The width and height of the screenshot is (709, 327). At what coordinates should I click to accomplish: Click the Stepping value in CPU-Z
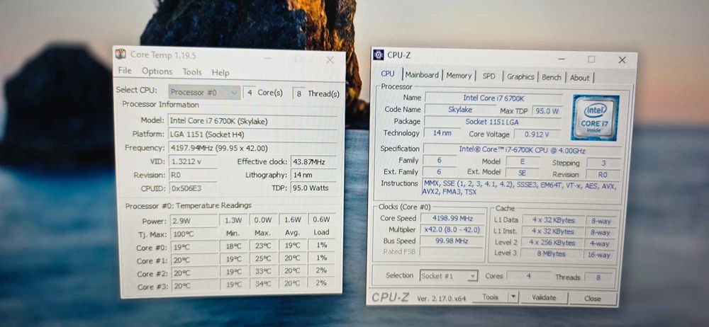[603, 163]
